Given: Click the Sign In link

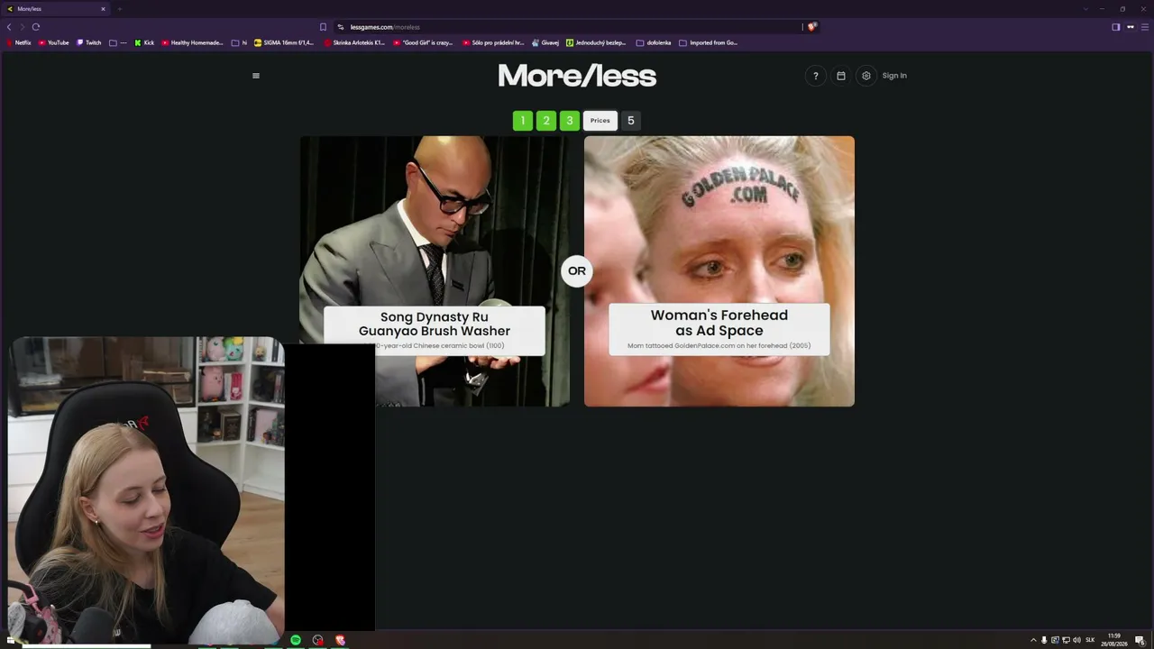Looking at the screenshot, I should [x=894, y=76].
